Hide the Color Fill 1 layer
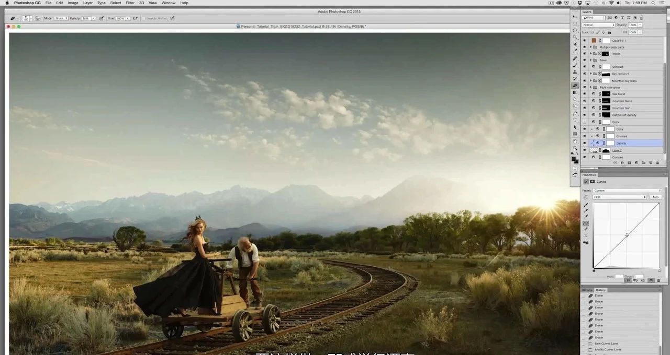Screen dimensions: 670x355 click(585, 40)
